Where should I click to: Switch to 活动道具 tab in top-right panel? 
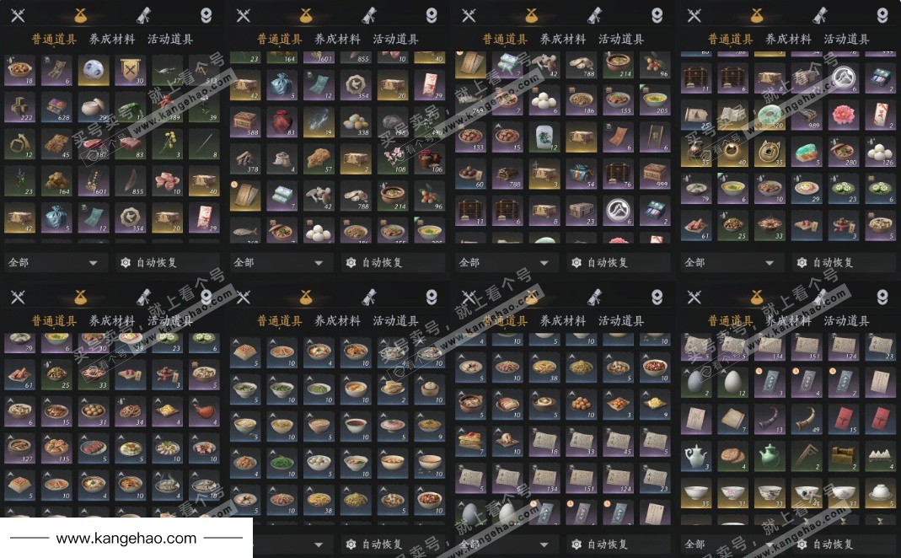(846, 39)
